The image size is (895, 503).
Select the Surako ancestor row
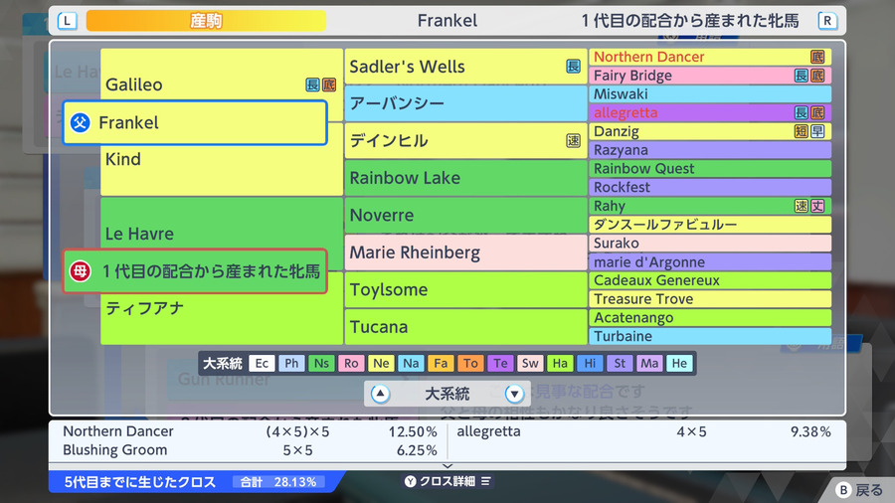(x=710, y=243)
